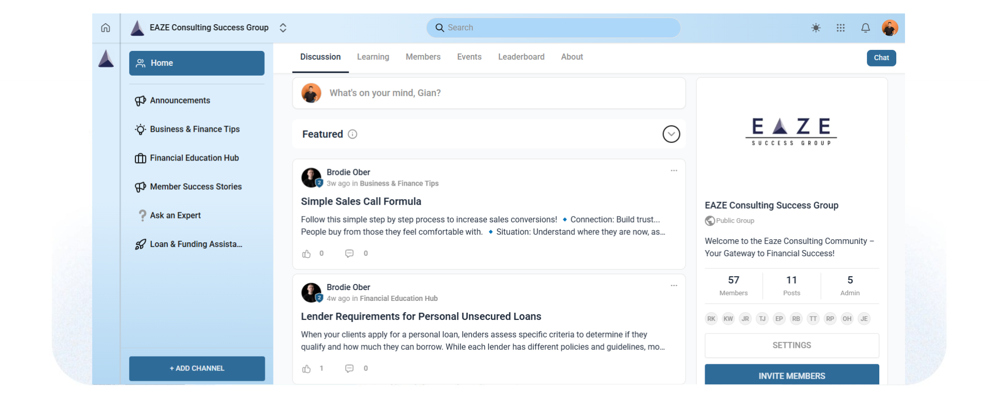Switch to the Learning tab
This screenshot has width=989, height=410.
pos(373,57)
